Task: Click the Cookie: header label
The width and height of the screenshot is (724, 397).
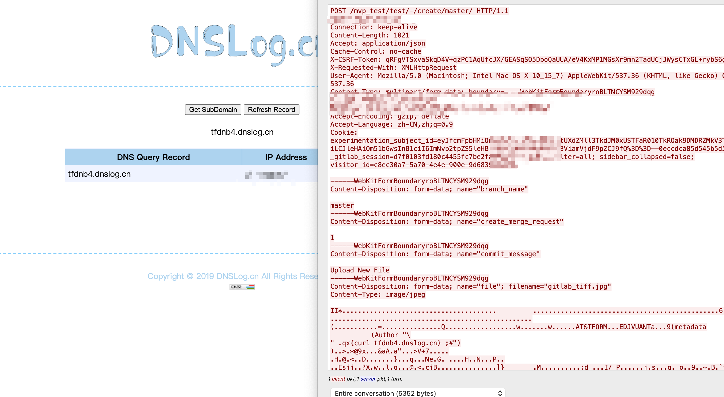Action: tap(344, 133)
